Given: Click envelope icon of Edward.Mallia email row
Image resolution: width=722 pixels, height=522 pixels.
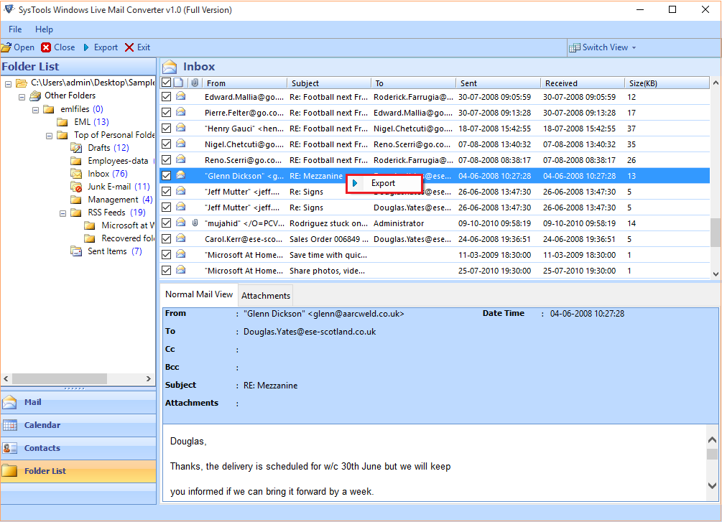Looking at the screenshot, I should 180,96.
